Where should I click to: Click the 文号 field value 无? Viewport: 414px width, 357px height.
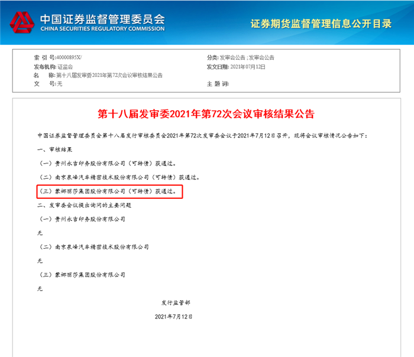click(x=59, y=84)
